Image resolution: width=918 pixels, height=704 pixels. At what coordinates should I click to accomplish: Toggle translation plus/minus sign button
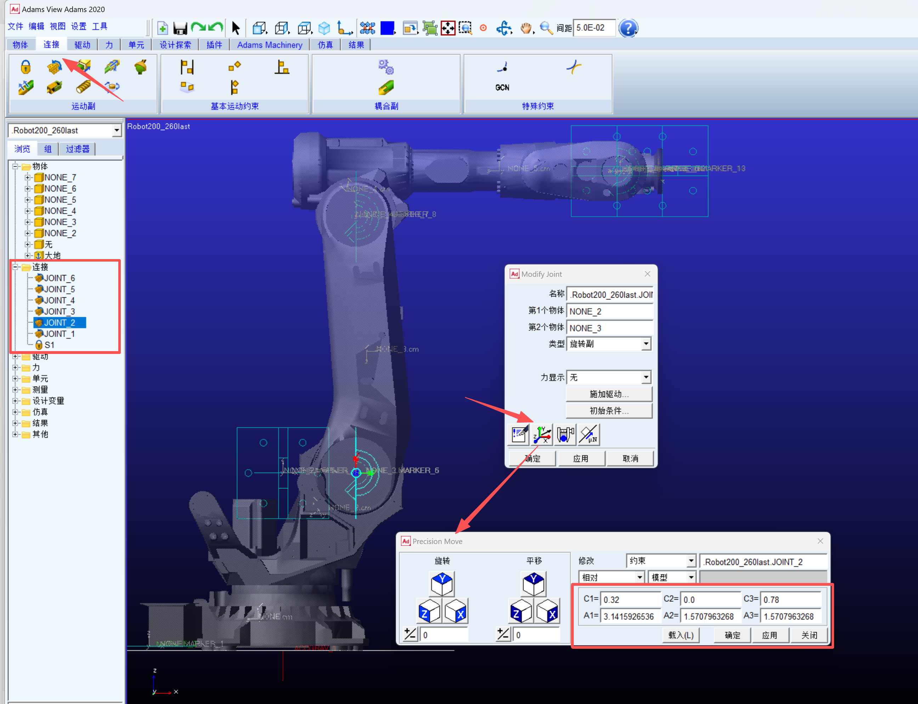click(x=503, y=634)
